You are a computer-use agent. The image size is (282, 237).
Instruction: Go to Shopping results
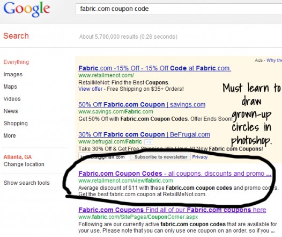click(x=16, y=124)
